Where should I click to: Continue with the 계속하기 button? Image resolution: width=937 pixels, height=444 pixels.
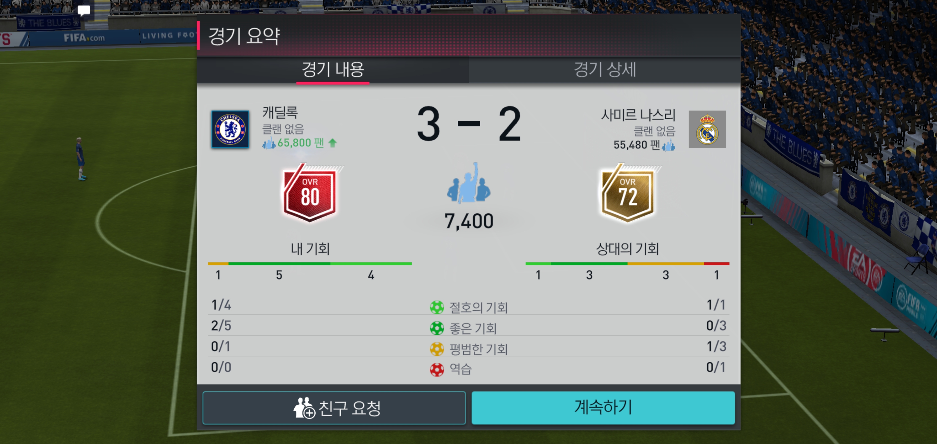(x=603, y=408)
